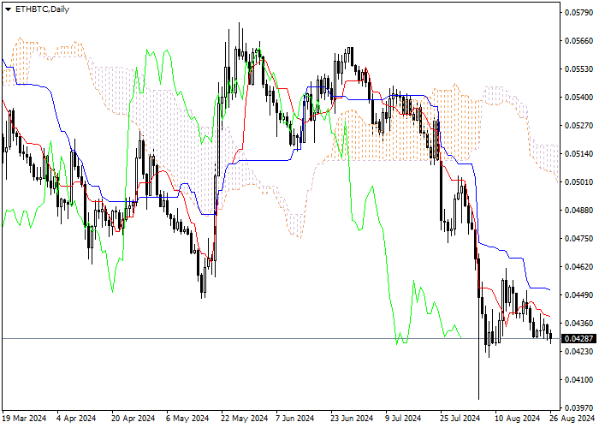Click the 0.05140 price axis label
The image size is (599, 428).
(x=578, y=154)
